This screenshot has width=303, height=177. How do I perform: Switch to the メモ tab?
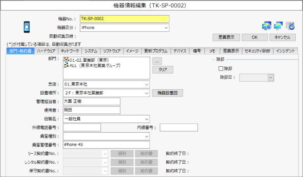(212, 51)
